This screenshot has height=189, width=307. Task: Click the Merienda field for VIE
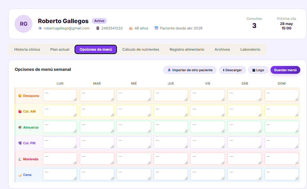[x=208, y=159]
